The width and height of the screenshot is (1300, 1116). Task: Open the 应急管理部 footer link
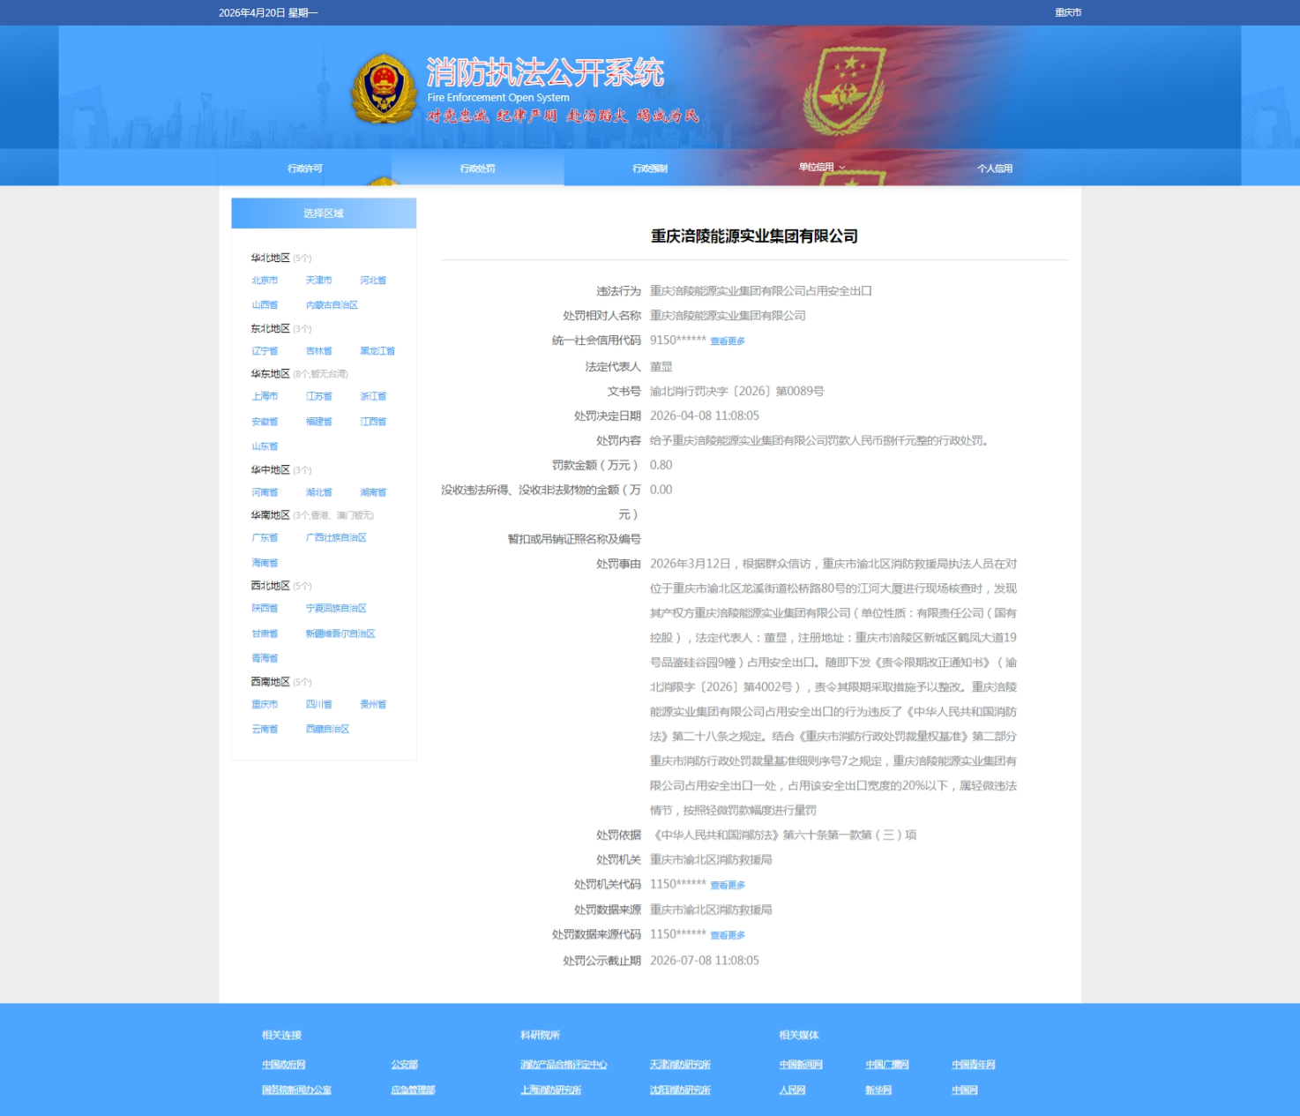413,1090
